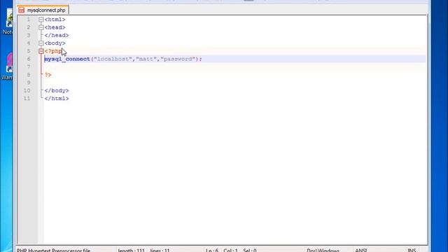The height and width of the screenshot is (252, 448).
Task: Click the 'Dos\Windows' line ending status entry
Action: [323, 250]
